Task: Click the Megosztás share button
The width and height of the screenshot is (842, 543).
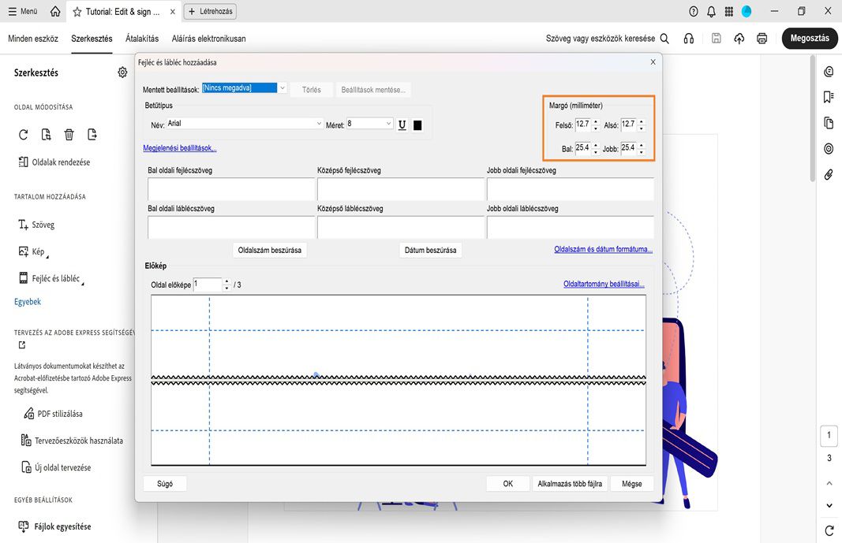Action: [x=810, y=38]
